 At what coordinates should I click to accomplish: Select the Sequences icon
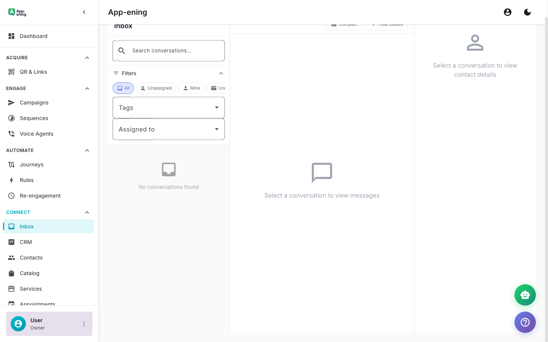[x=11, y=118]
